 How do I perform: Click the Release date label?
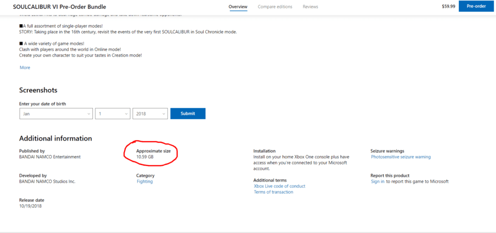click(32, 200)
